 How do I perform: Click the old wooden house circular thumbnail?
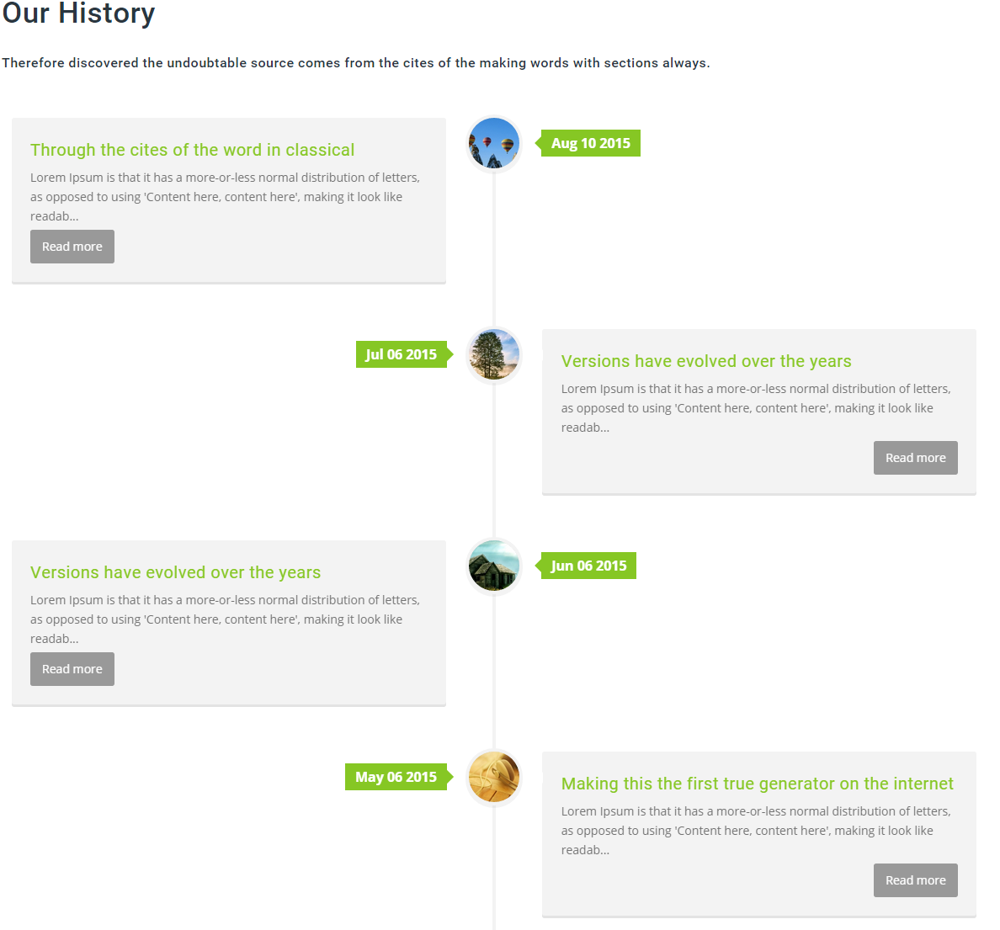coord(493,566)
